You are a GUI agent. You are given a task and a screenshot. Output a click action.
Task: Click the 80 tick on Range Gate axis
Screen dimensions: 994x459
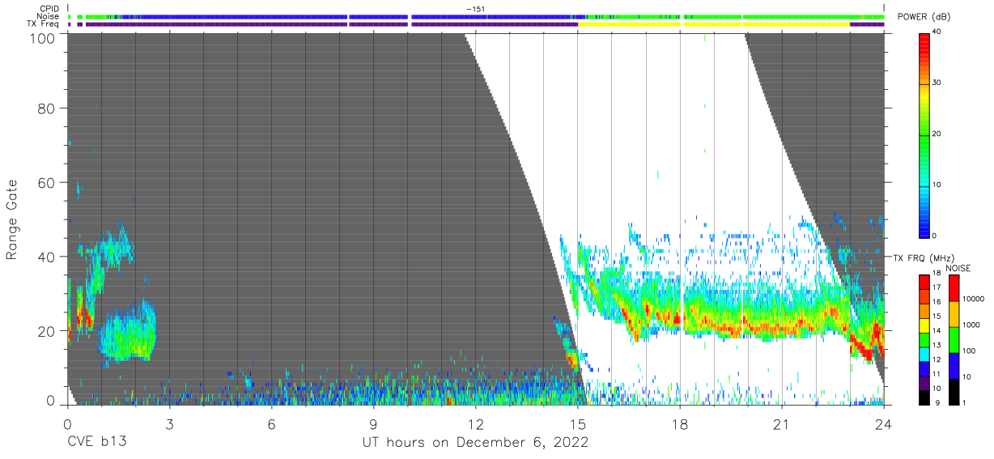45,108
